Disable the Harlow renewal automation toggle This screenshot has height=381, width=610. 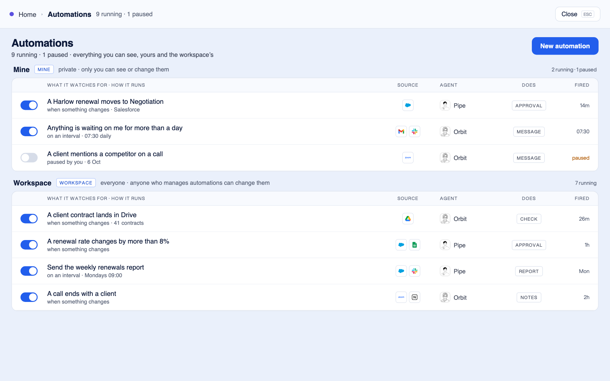click(29, 105)
